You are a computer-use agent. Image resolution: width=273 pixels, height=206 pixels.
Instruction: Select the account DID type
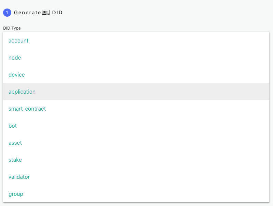(x=18, y=41)
